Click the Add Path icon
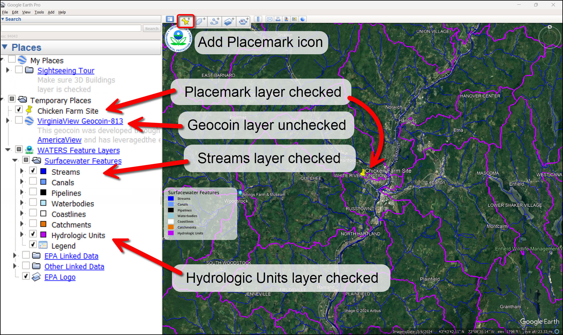This screenshot has height=335, width=563. pos(215,21)
